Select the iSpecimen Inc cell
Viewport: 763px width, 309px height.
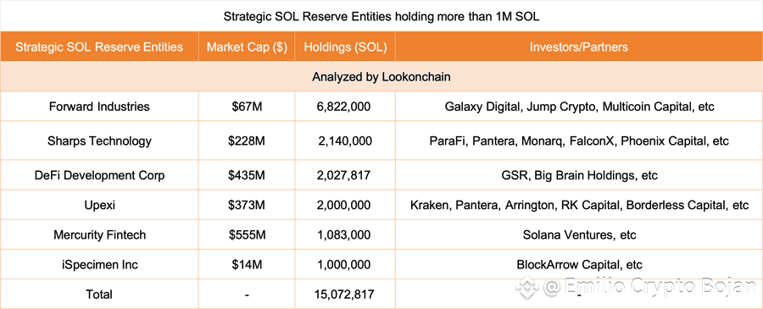coord(99,265)
